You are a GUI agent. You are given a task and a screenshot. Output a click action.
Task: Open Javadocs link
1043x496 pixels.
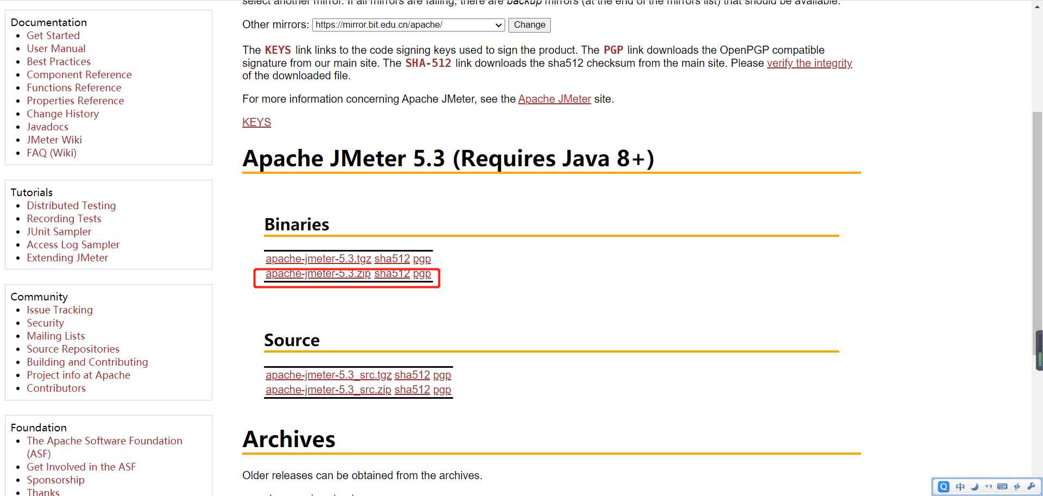pos(48,127)
